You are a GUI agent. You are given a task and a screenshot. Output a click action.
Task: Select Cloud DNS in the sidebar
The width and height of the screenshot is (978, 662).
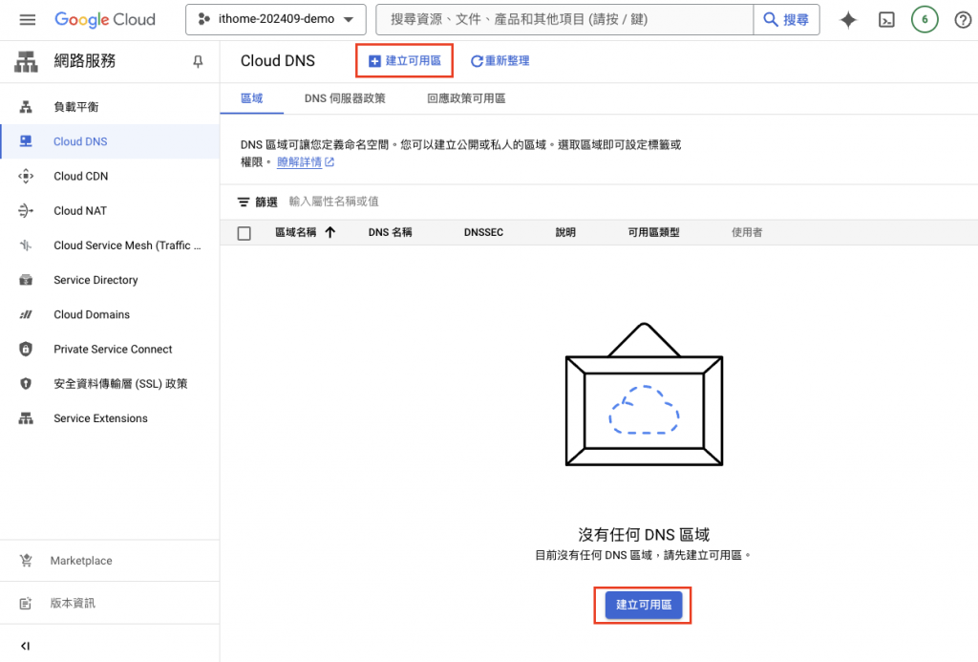tap(80, 141)
